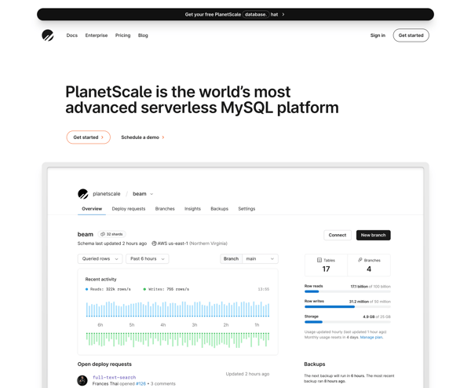
Task: Click the blue Reads legend dot
Action: click(87, 289)
